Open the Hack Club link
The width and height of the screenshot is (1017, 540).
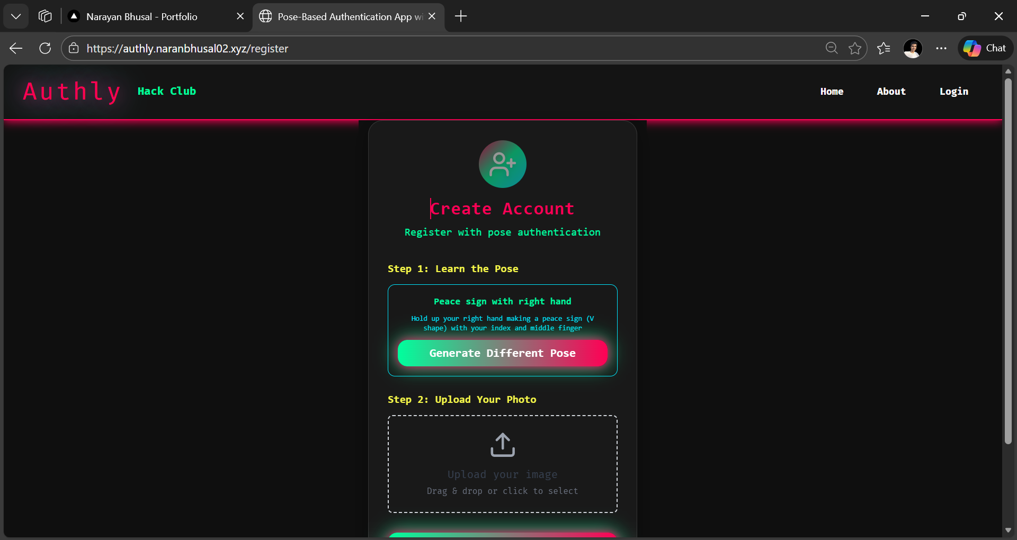click(167, 91)
